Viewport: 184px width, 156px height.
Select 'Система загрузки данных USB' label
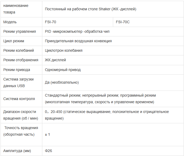tap(19, 83)
